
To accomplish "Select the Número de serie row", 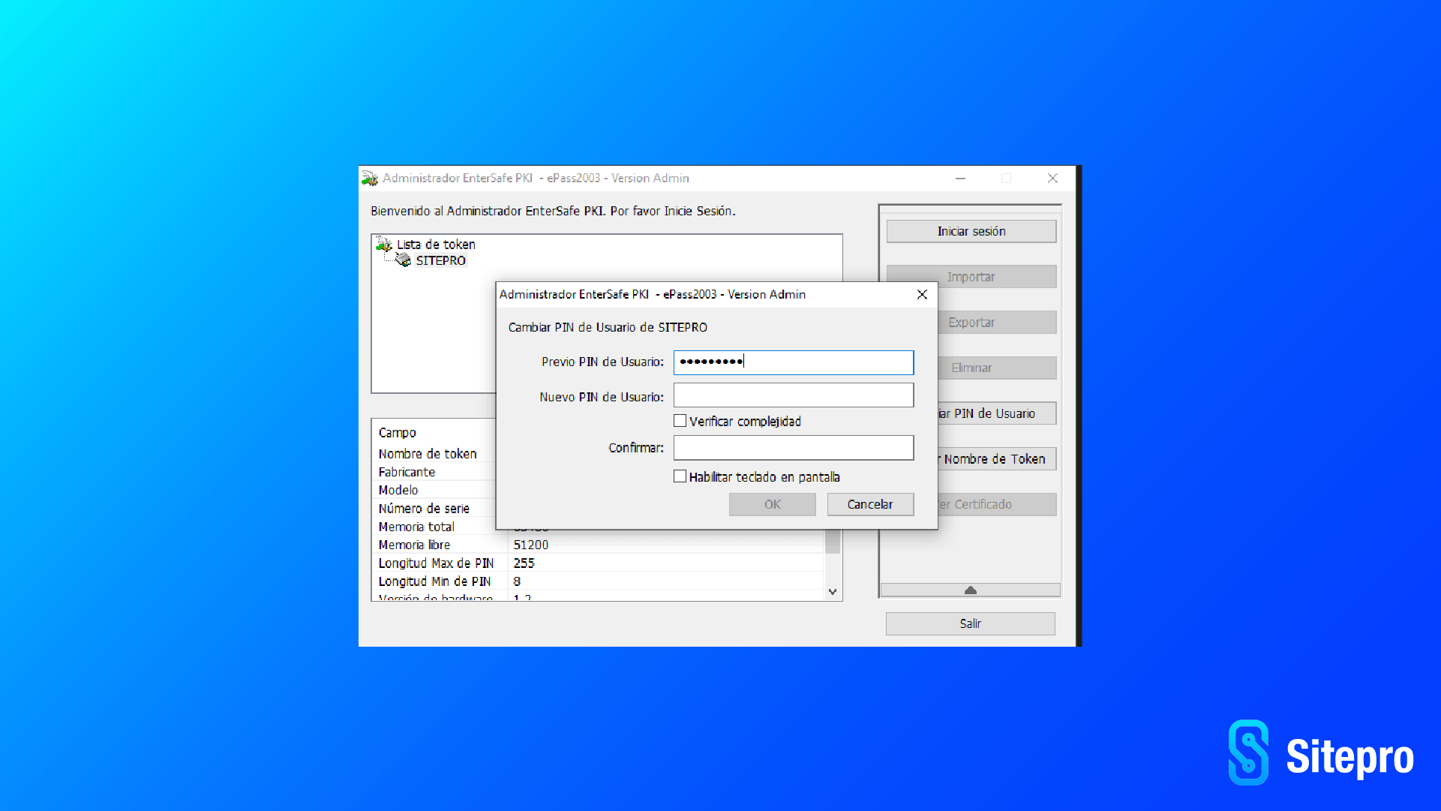I will [434, 508].
